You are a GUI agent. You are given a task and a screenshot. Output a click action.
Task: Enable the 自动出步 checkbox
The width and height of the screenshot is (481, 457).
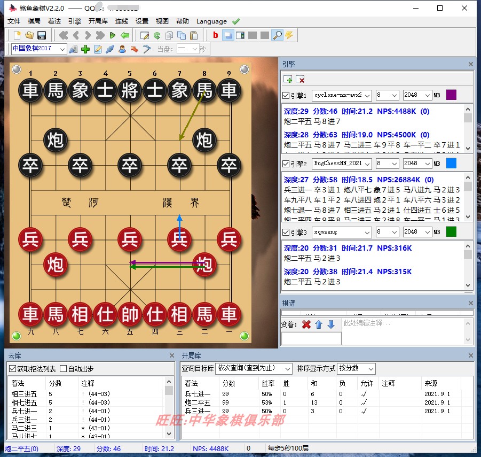64,368
